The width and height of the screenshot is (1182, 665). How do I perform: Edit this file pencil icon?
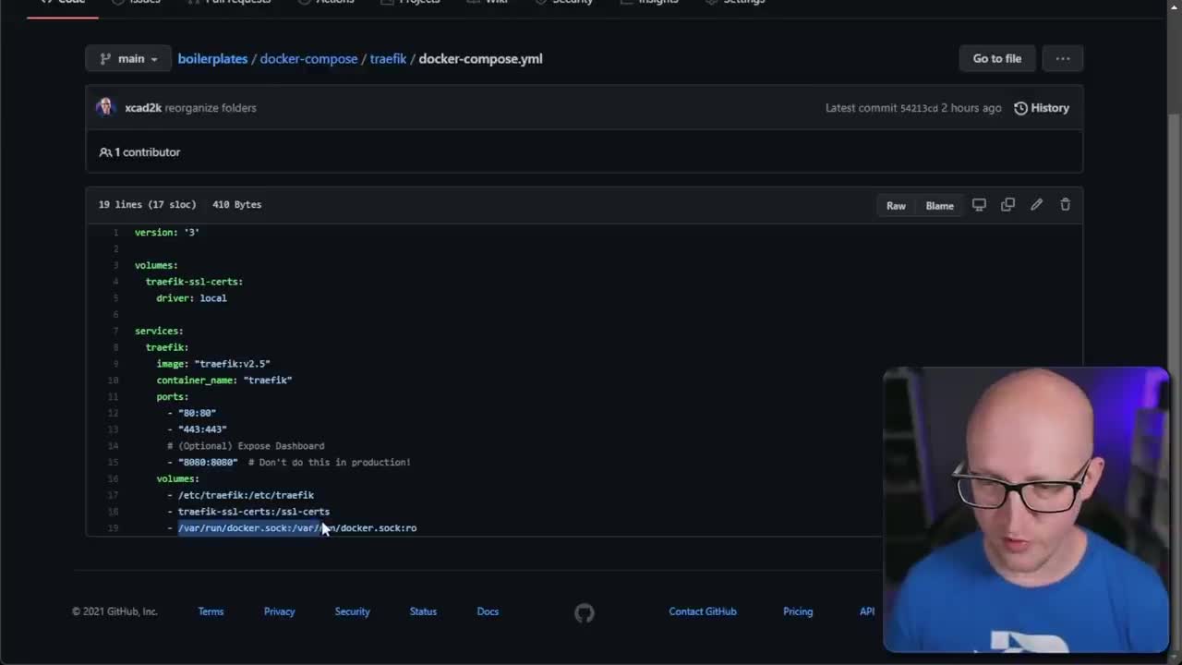point(1036,204)
